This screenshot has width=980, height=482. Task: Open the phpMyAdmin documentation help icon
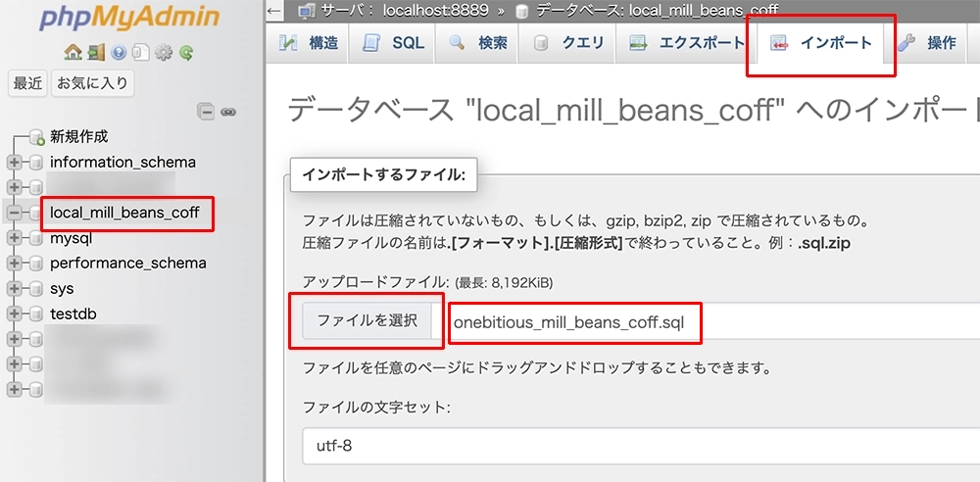click(x=119, y=53)
